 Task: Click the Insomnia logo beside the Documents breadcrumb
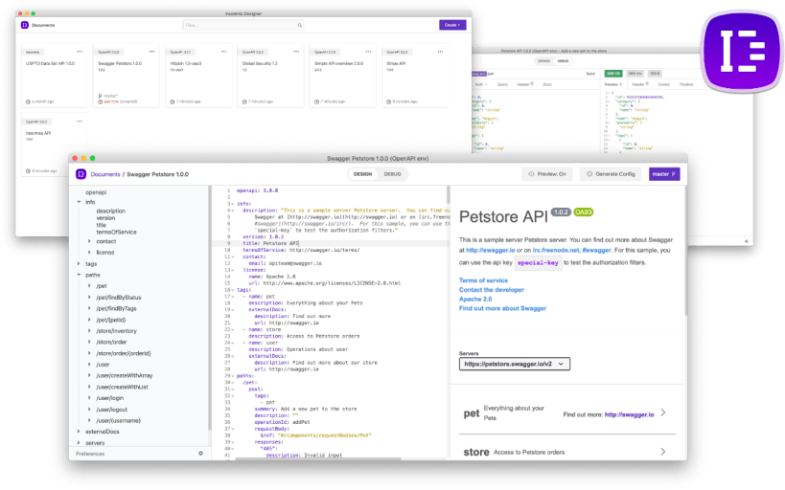[81, 174]
